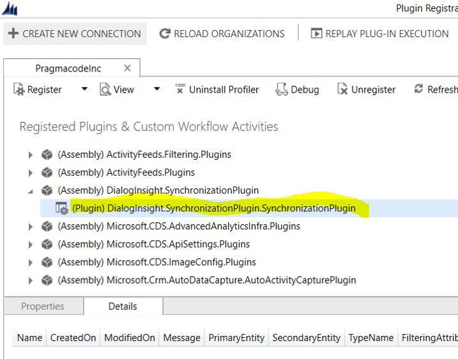
Task: Click the ActivityFeeds.Plugins assembly cube icon
Action: [x=47, y=172]
